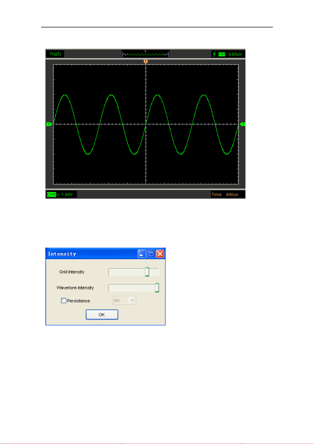Click the Waveform Intensity slider handle

157,287
